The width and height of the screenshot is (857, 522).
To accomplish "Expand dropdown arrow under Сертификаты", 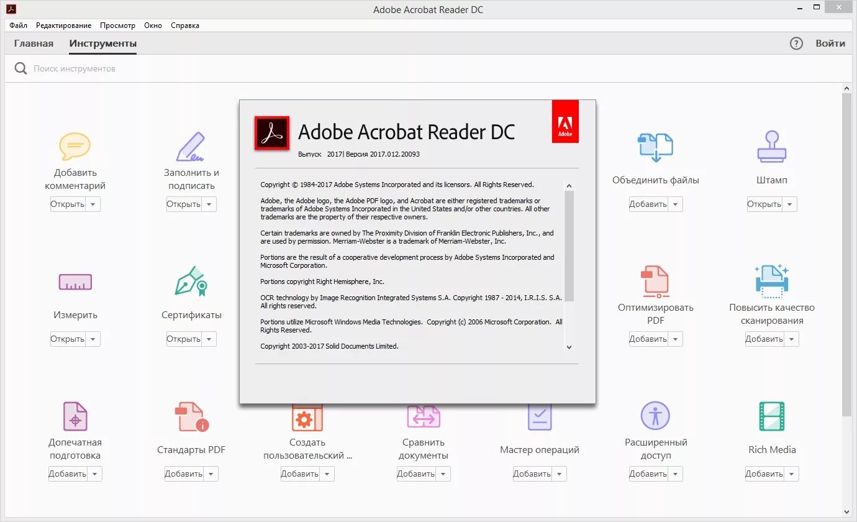I will [x=209, y=339].
